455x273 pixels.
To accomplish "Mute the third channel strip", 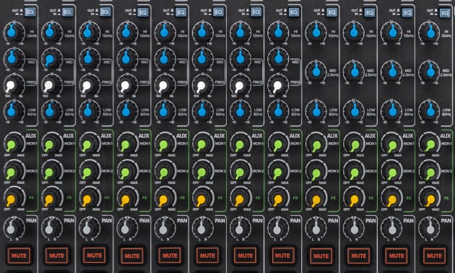I will tap(95, 256).
